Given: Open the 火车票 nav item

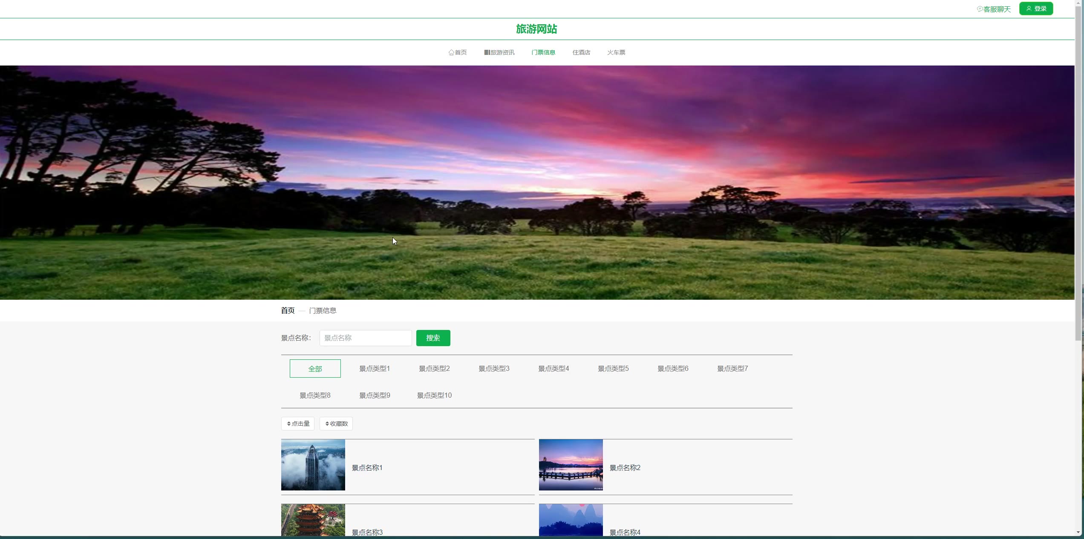Looking at the screenshot, I should point(616,52).
